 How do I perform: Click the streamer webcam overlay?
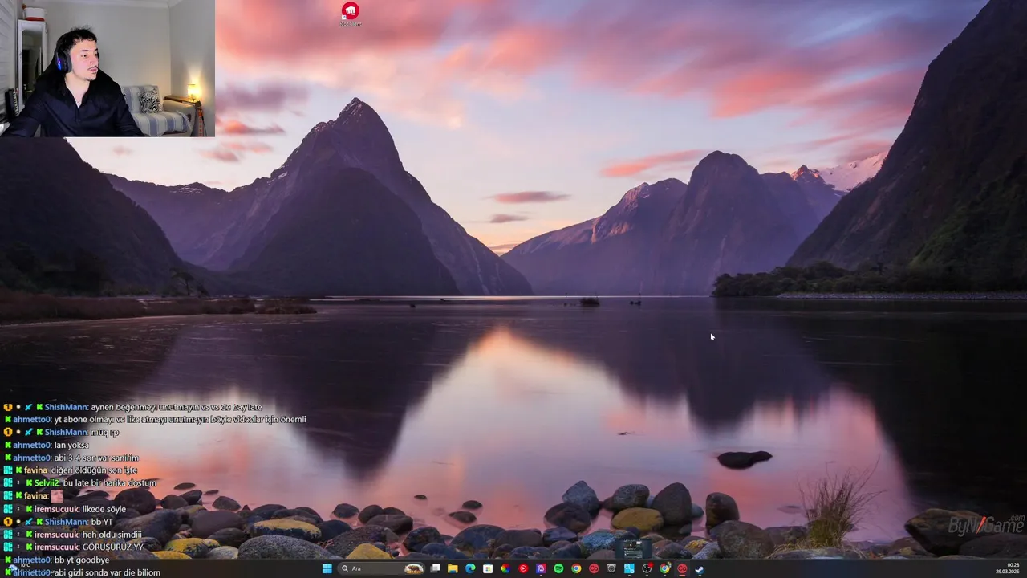pyautogui.click(x=108, y=68)
